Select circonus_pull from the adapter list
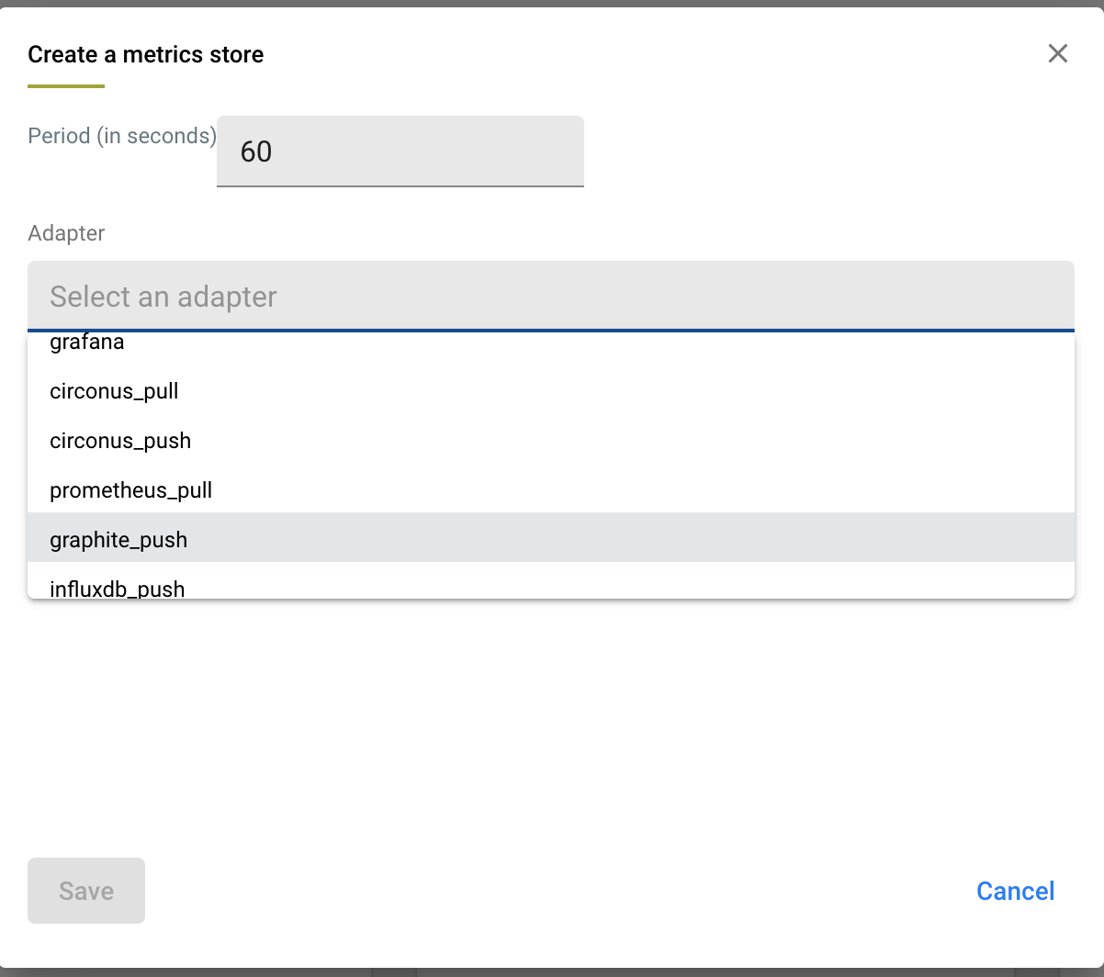This screenshot has width=1104, height=977. coord(114,391)
